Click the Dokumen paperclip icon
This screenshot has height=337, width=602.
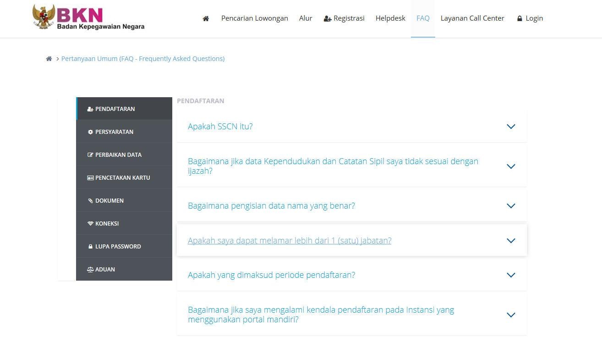[x=90, y=201]
